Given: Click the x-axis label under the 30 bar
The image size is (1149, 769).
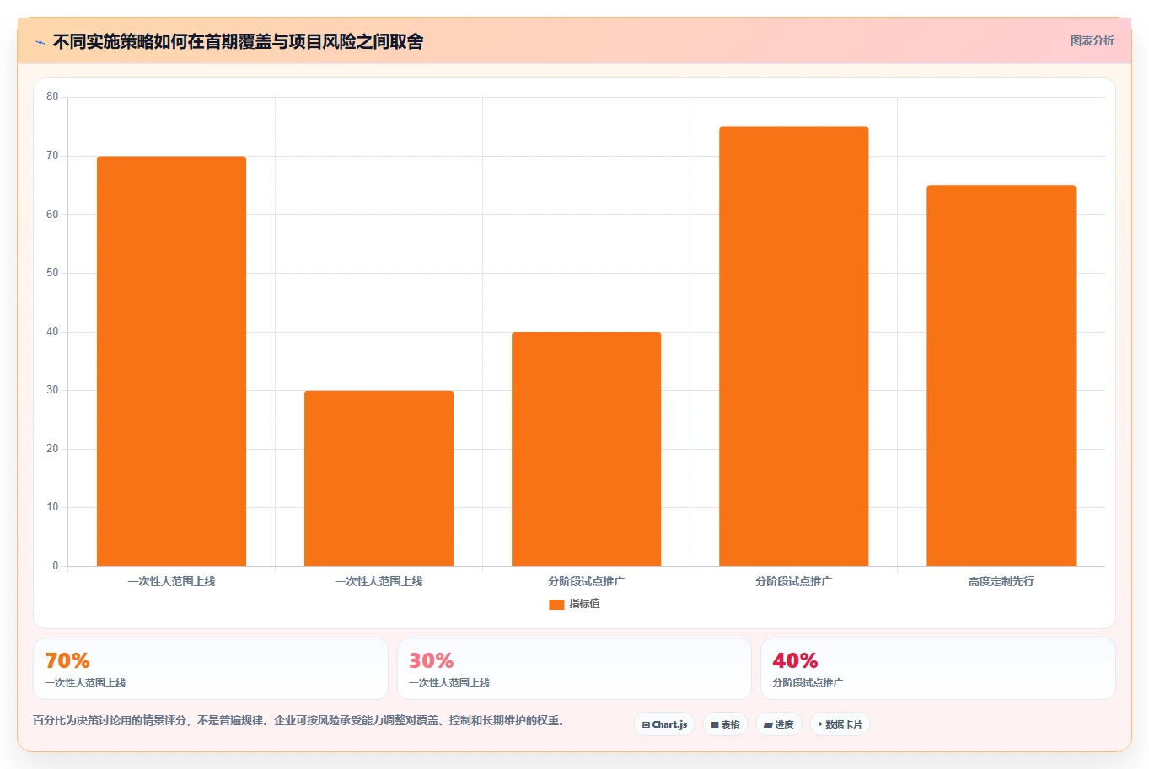Looking at the screenshot, I should 379,581.
